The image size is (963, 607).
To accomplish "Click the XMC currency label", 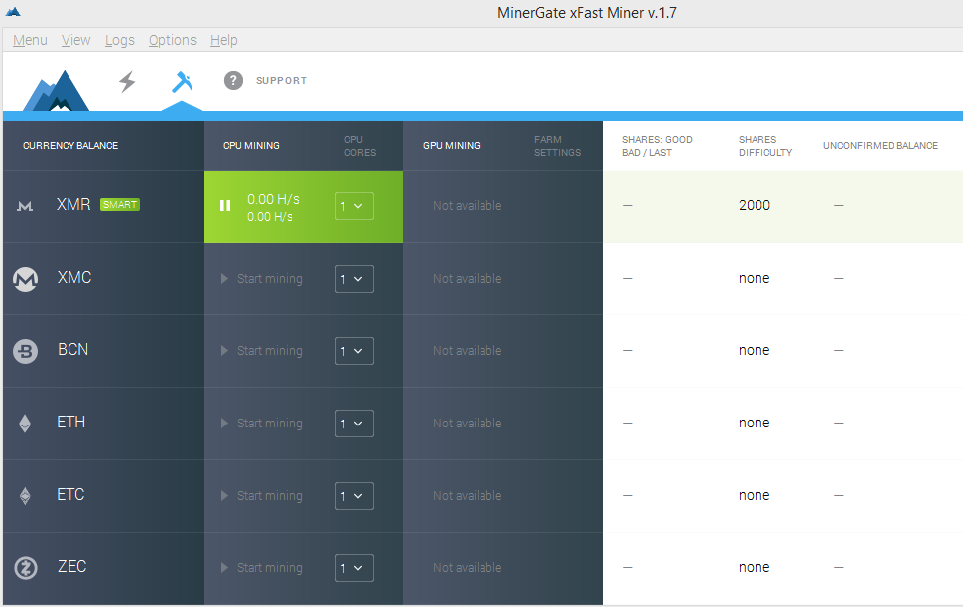I will coord(74,278).
